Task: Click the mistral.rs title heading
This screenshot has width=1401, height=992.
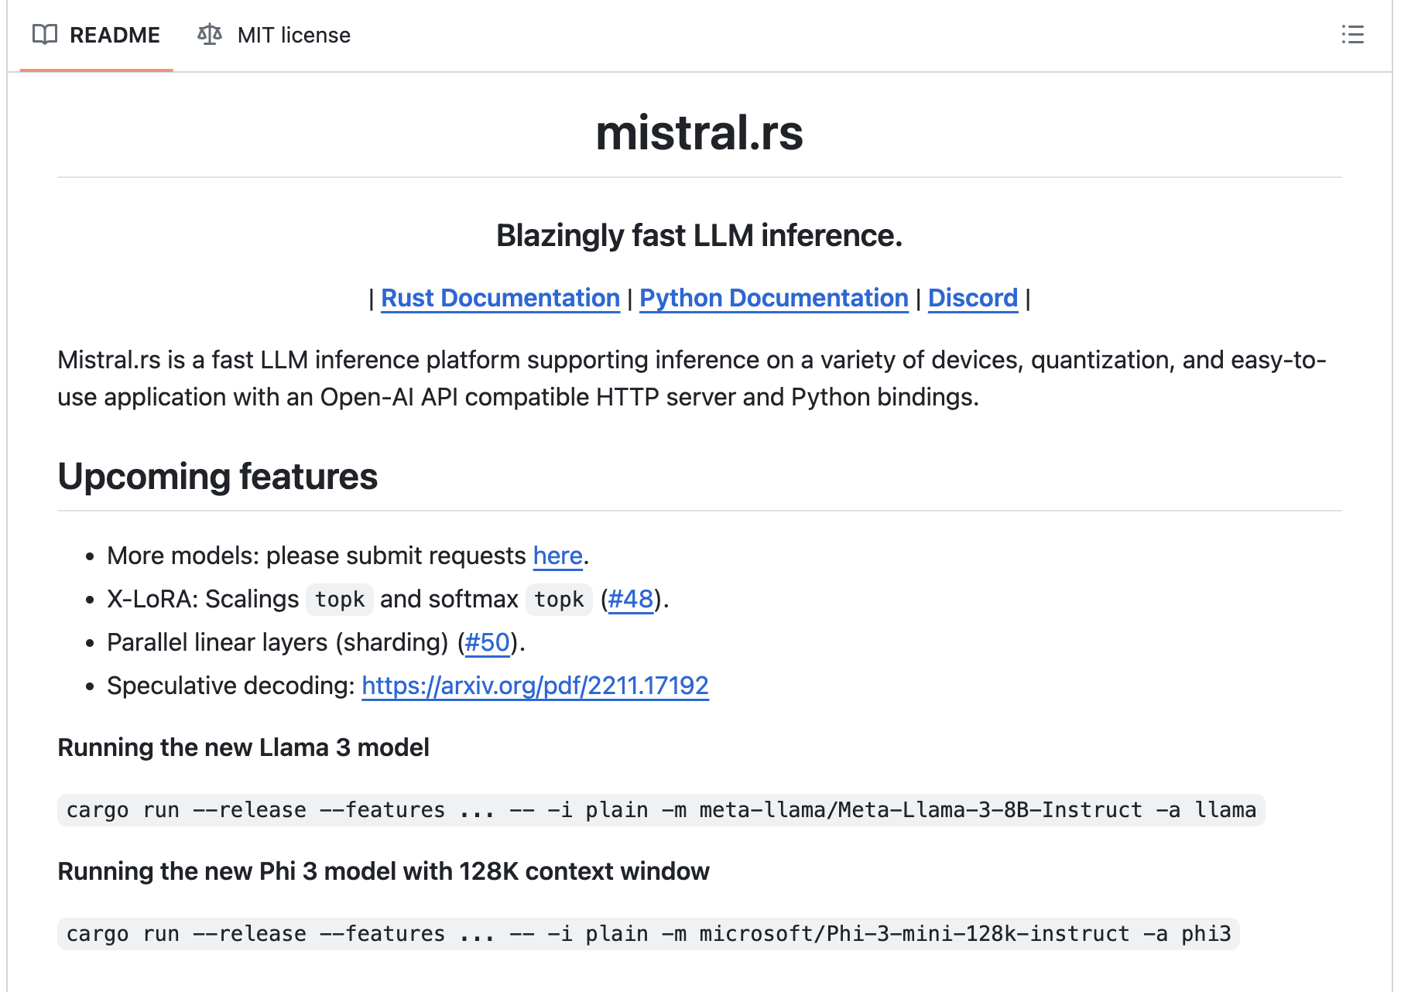Action: coord(700,133)
